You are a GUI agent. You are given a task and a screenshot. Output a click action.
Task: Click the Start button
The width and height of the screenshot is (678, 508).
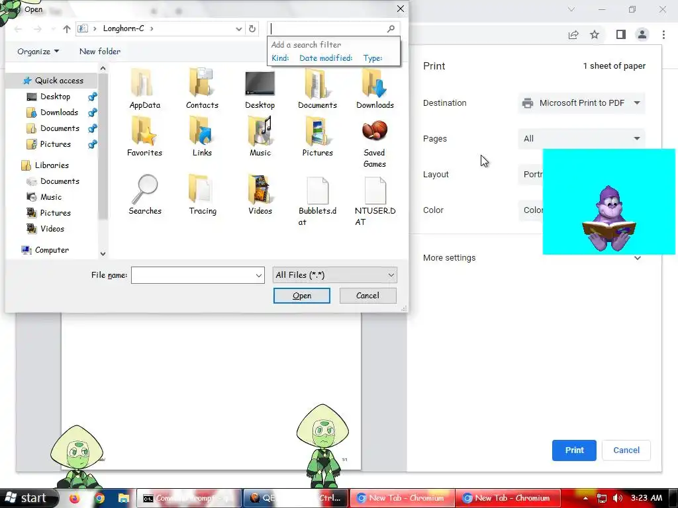29,498
